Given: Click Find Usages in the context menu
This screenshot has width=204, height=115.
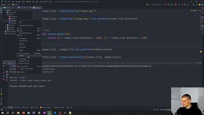Looking at the screenshot, I should (x=29, y=38).
